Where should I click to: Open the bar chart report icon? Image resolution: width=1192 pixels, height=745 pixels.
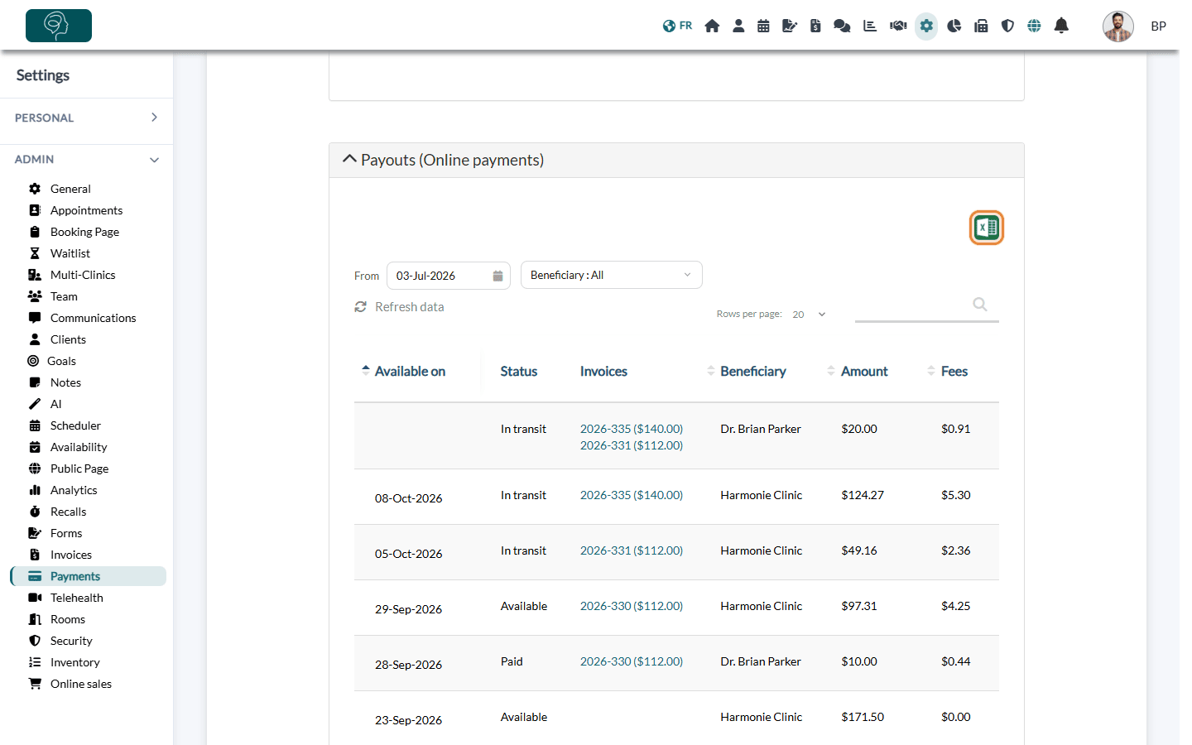[x=870, y=26]
